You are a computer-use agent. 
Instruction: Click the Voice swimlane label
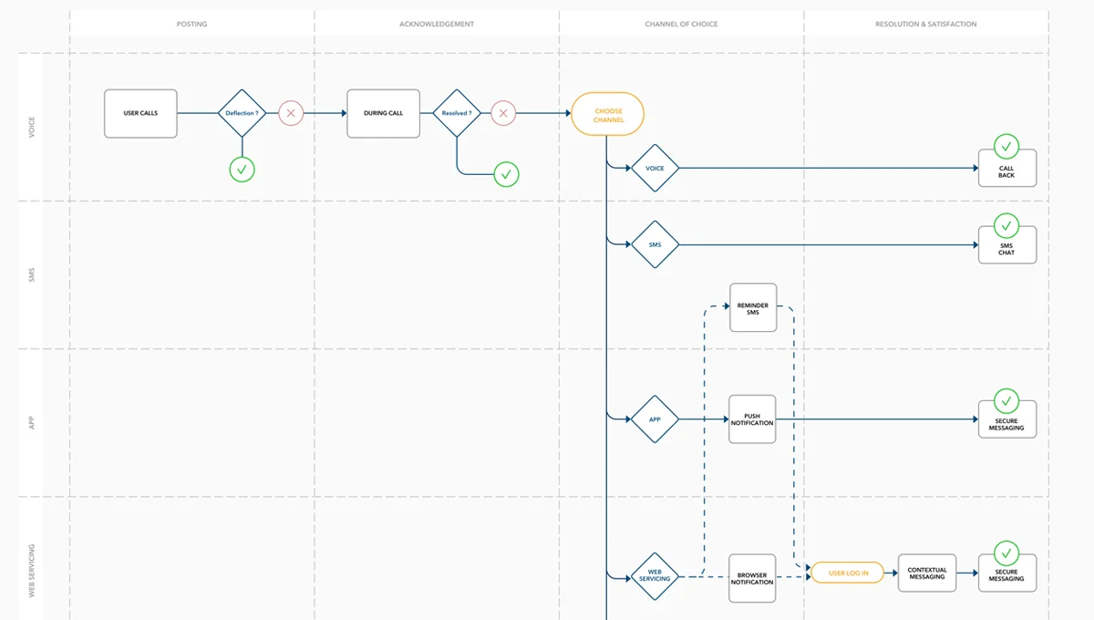tap(32, 127)
